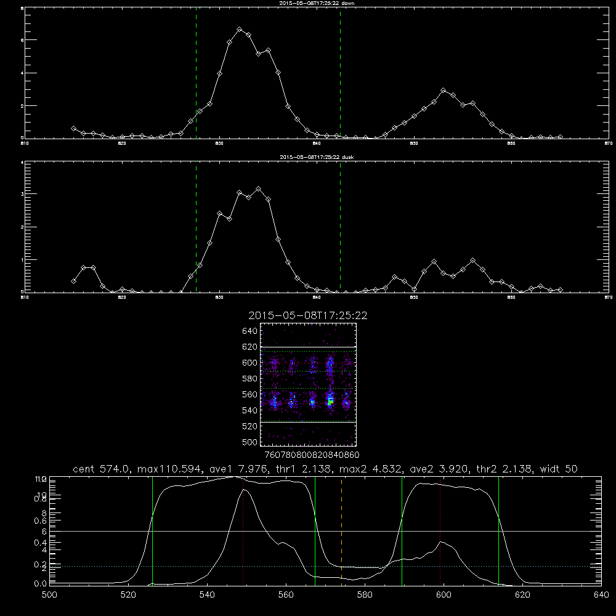Click the lower white horizontal line in spectral image
This screenshot has height=616, width=616.
[308, 422]
